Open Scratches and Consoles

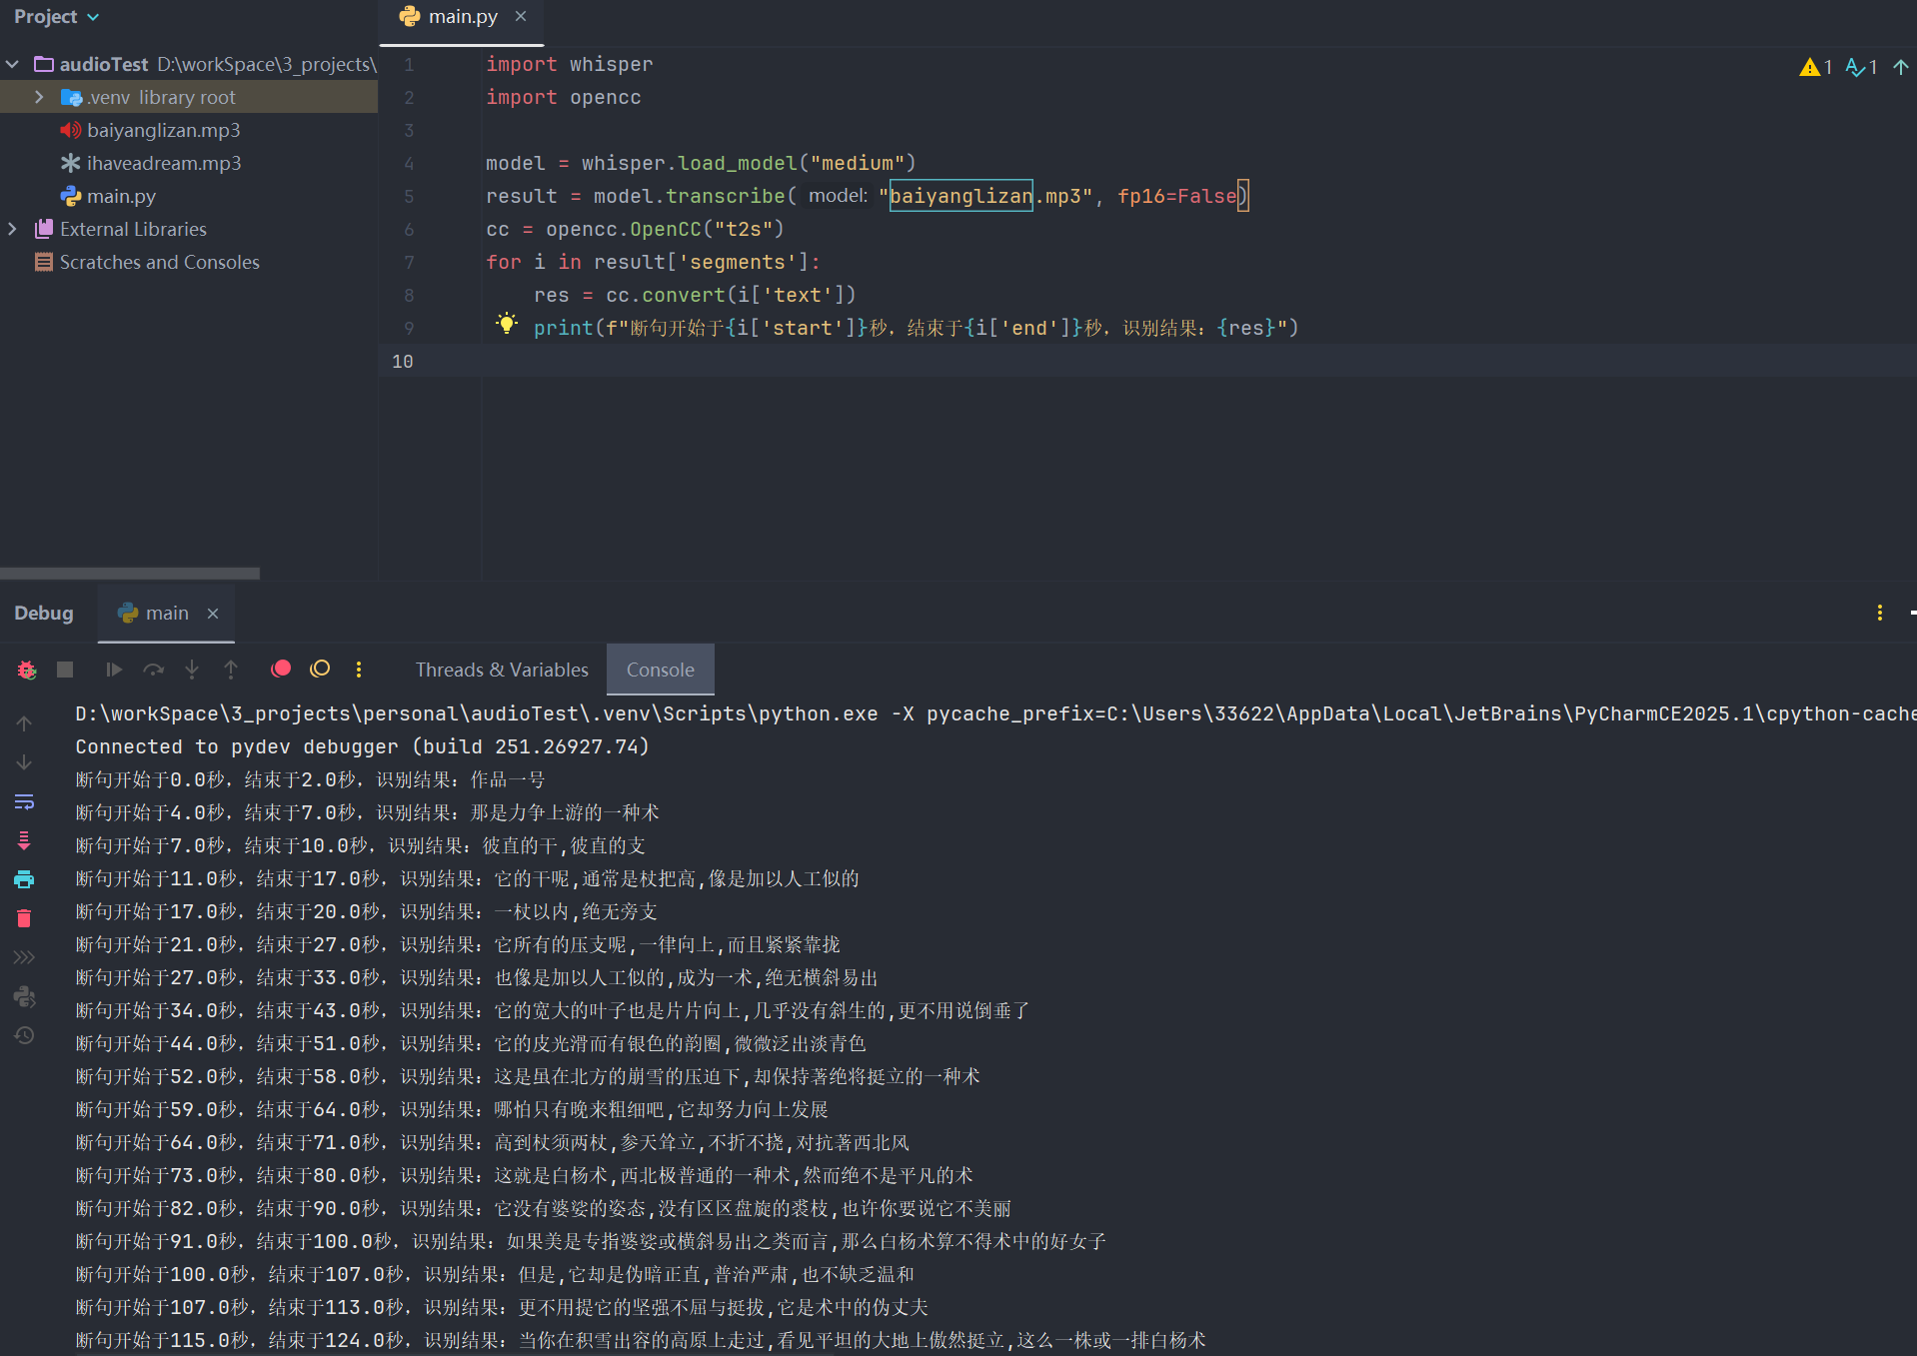pos(159,262)
